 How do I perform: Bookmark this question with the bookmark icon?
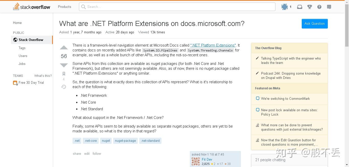point(64,74)
